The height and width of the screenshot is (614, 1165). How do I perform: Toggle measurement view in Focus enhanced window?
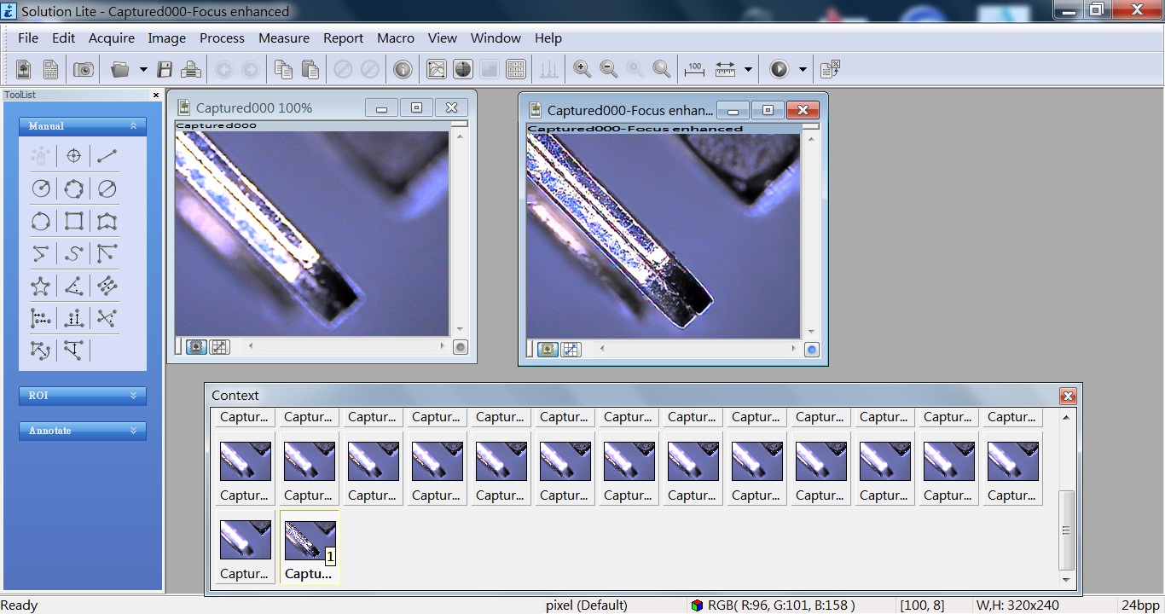(x=571, y=350)
